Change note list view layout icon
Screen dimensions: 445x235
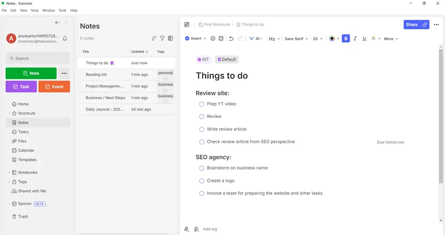point(170,38)
